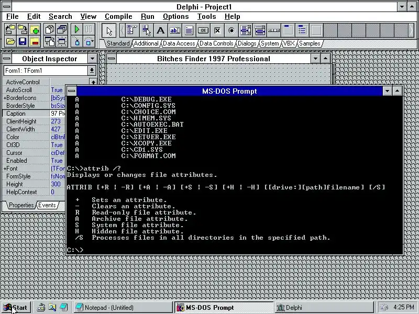Pick the MainMenu component icon
This screenshot has height=314, width=419.
132,30
